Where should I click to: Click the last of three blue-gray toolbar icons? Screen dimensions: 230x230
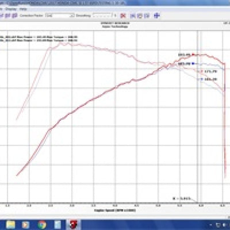pyautogui.click(x=147, y=16)
